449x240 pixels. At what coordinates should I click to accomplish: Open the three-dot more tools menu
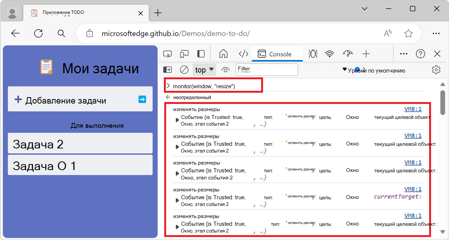pos(403,53)
